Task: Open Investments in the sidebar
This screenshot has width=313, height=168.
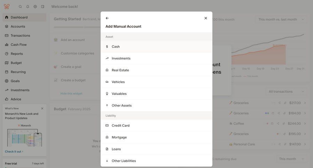Action: (24, 90)
